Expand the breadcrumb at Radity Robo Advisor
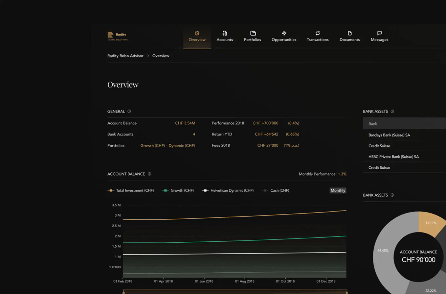 (x=125, y=56)
